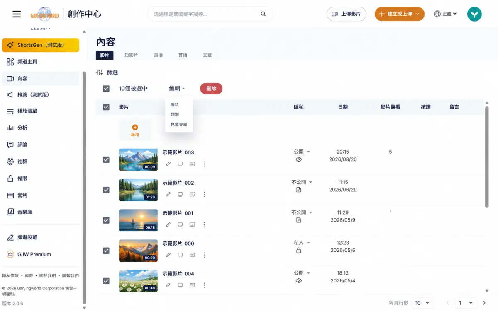Open the subtitles icon for 示範影片 003
Image resolution: width=498 pixels, height=311 pixels.
pos(192,164)
